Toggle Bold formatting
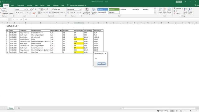This screenshot has width=199, height=112. (x=16, y=12)
